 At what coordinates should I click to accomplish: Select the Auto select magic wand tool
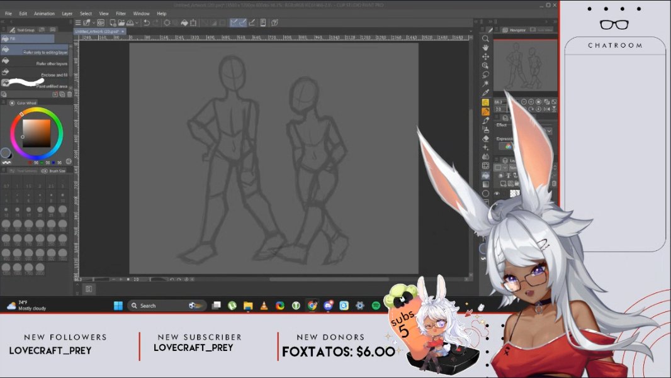[485, 84]
